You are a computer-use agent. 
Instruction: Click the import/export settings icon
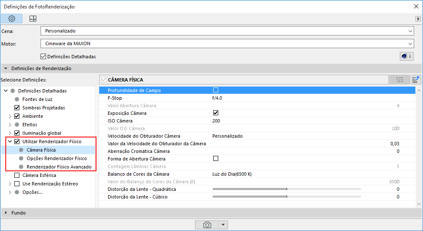[x=416, y=80]
